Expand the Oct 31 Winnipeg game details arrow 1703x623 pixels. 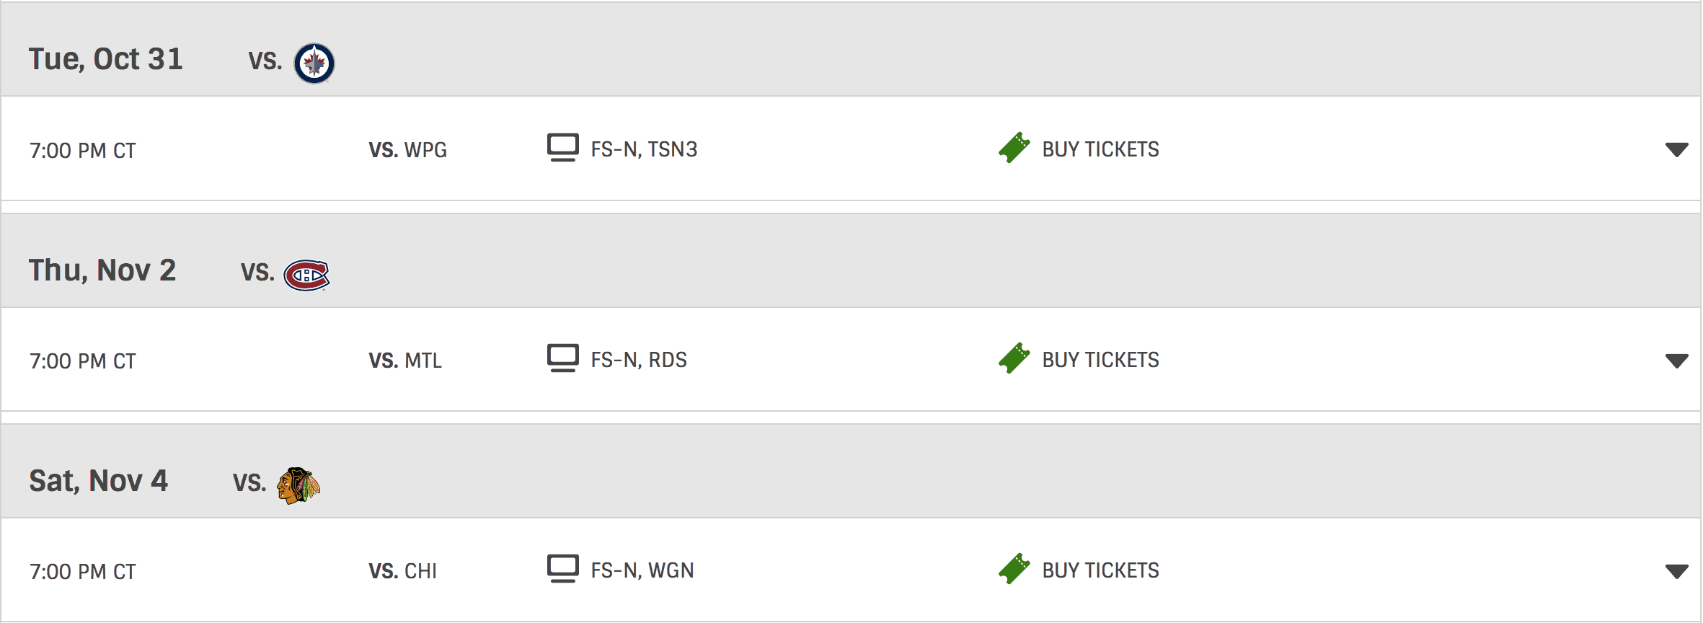(x=1676, y=150)
